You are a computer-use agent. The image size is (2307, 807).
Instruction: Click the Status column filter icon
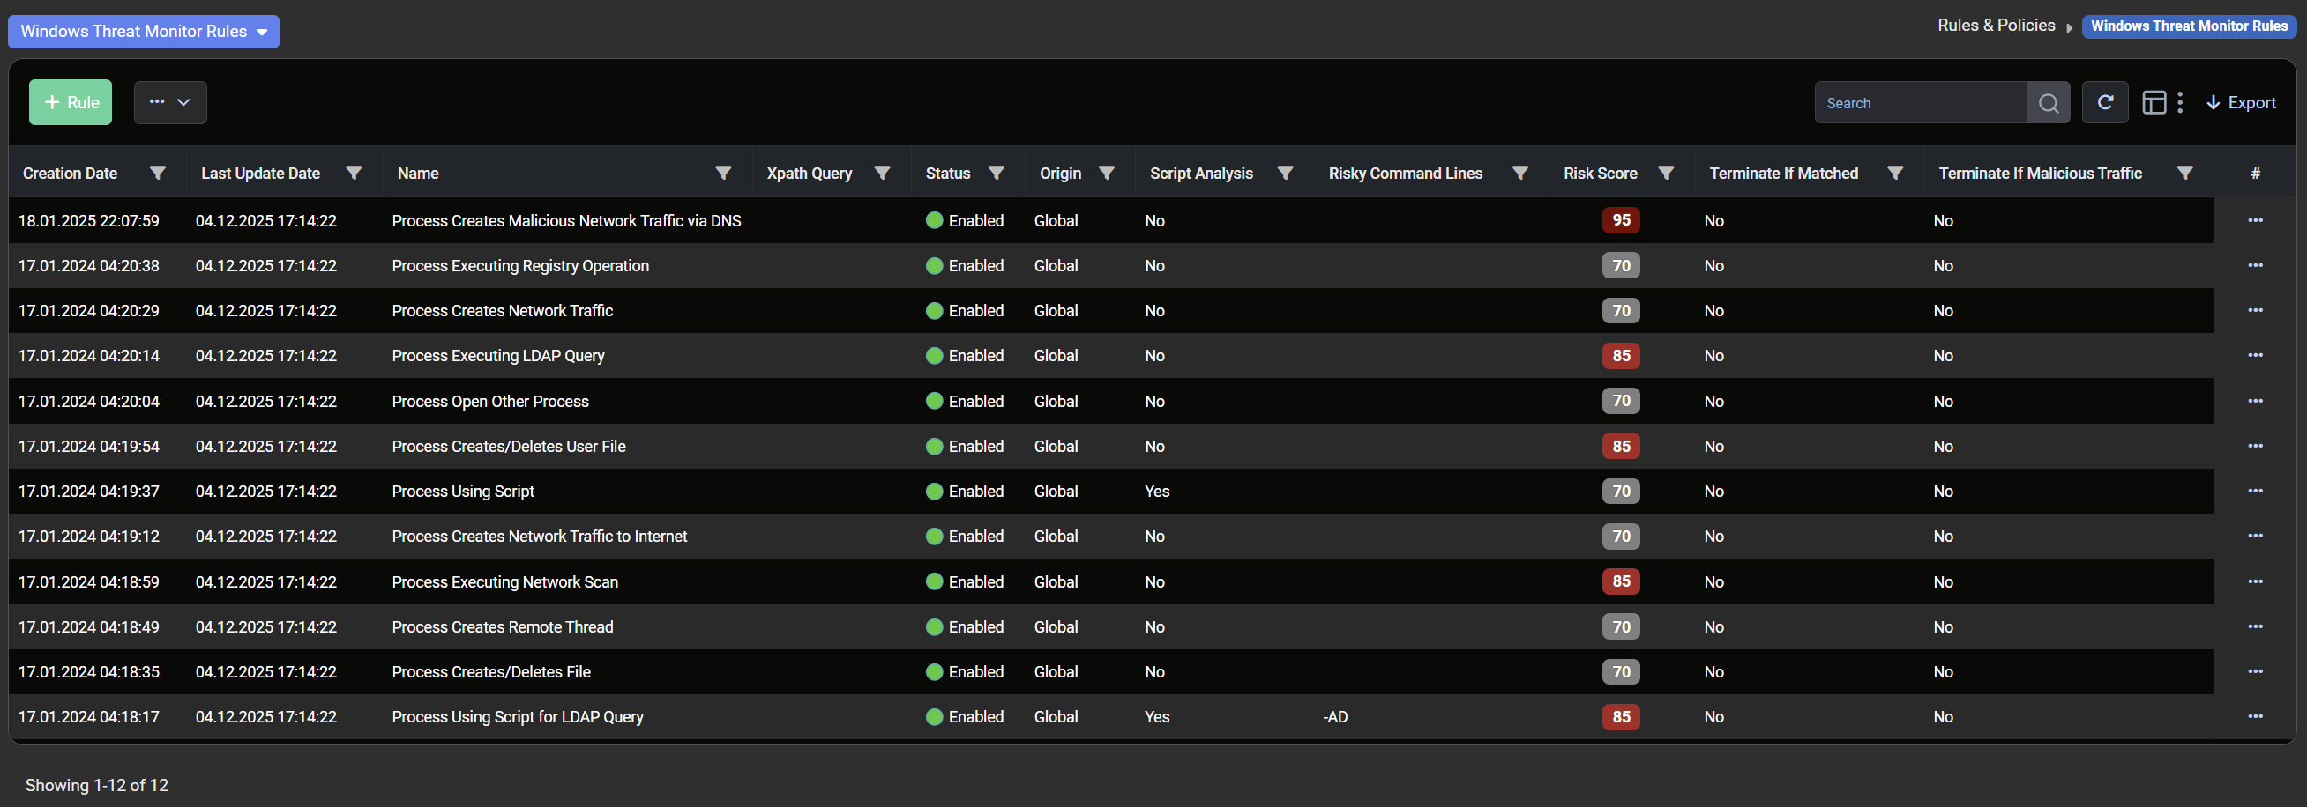pos(996,173)
